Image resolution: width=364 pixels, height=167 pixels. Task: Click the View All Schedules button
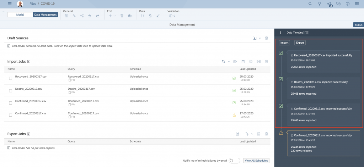click(x=256, y=161)
